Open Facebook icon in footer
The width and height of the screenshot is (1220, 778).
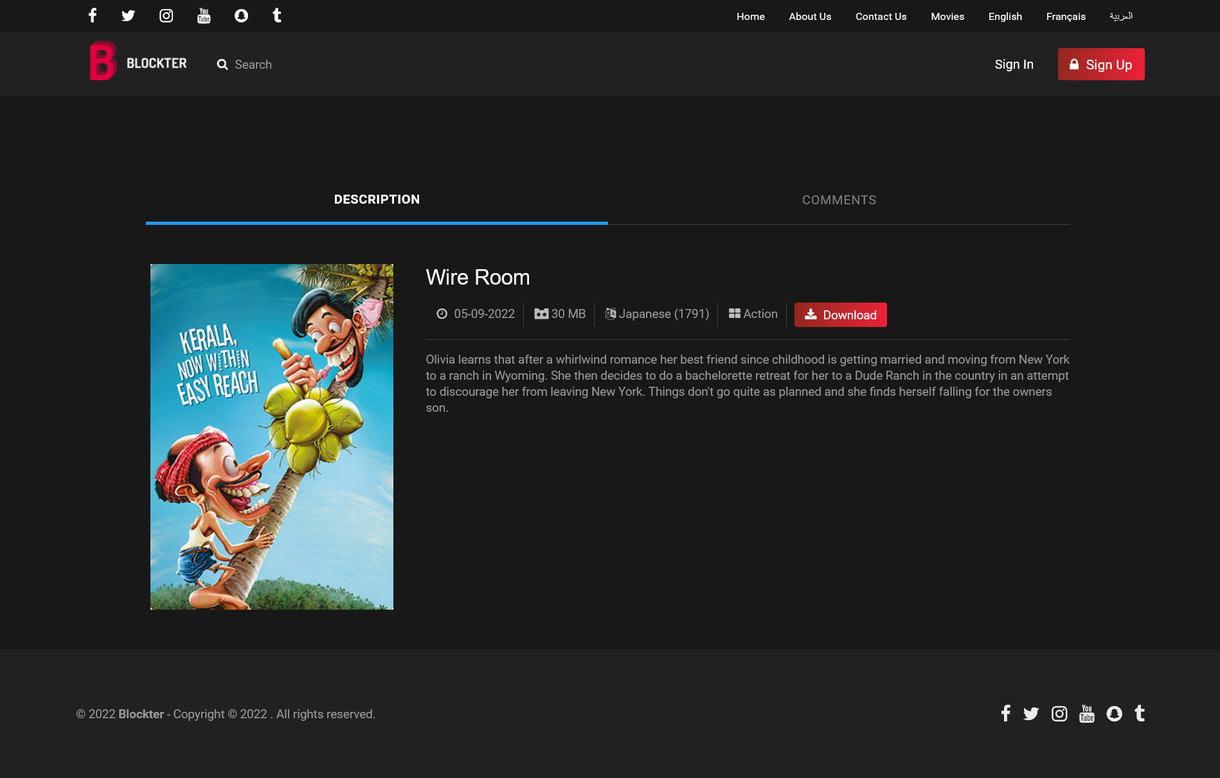(1006, 713)
